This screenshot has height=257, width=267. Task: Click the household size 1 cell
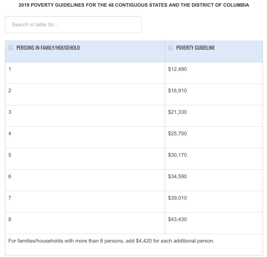pos(10,69)
